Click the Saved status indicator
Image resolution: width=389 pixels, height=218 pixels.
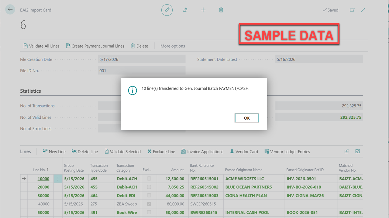(x=330, y=10)
